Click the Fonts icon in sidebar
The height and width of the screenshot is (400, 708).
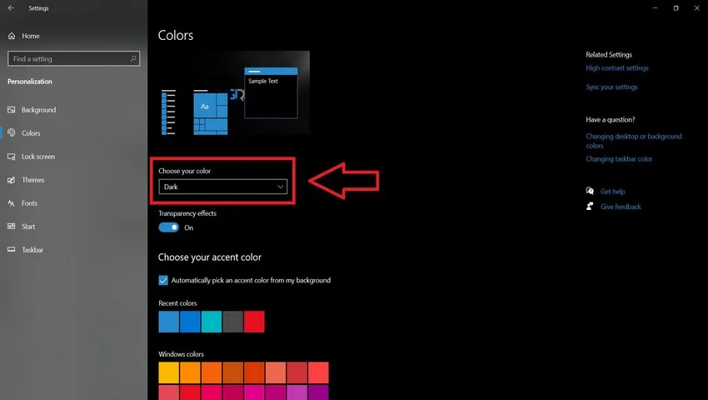pyautogui.click(x=12, y=203)
